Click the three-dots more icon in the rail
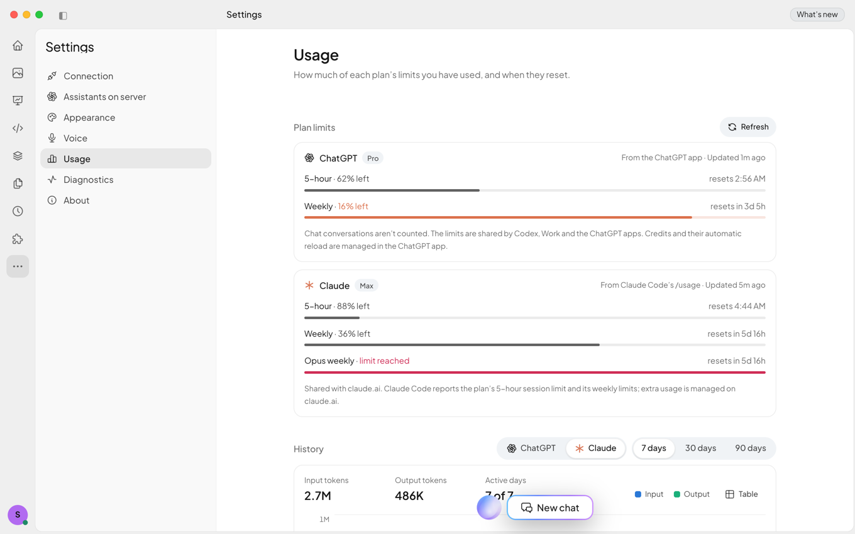This screenshot has height=534, width=855. 18,266
